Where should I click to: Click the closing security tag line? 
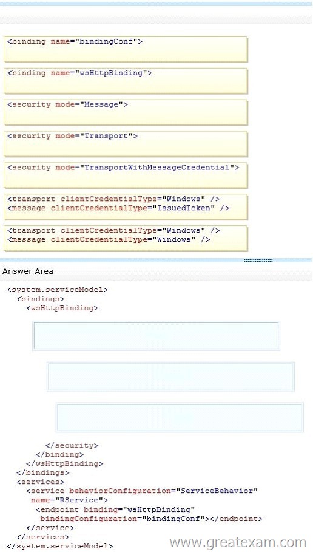click(x=72, y=446)
